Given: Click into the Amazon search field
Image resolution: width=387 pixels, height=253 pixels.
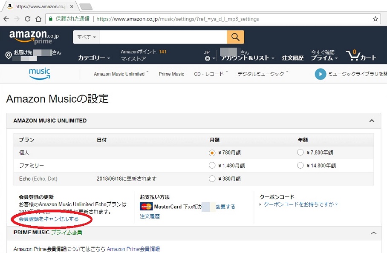Looking at the screenshot, I should pyautogui.click(x=163, y=37).
